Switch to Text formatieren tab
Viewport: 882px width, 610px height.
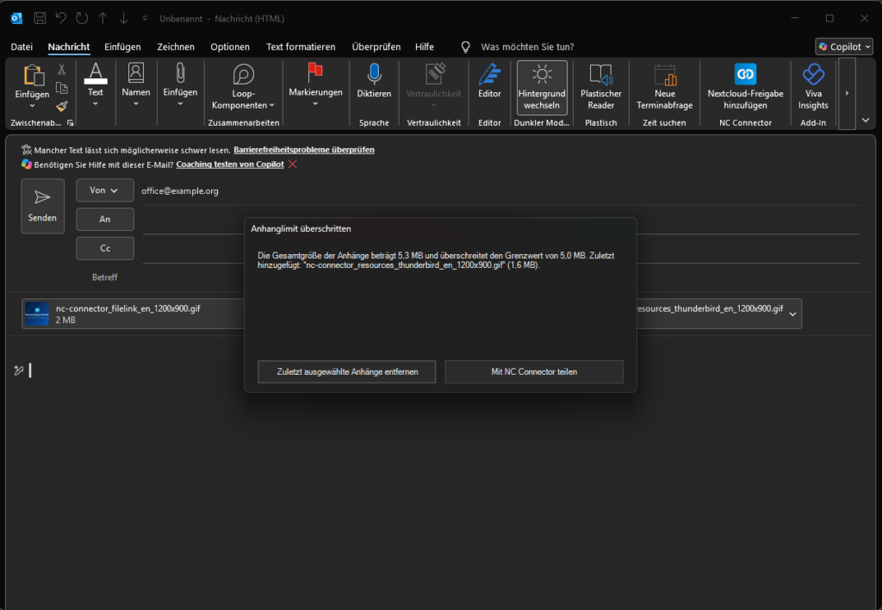point(301,47)
